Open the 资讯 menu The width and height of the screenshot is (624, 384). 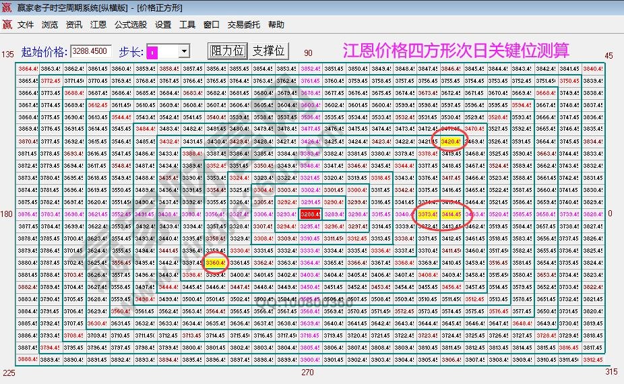(x=74, y=25)
